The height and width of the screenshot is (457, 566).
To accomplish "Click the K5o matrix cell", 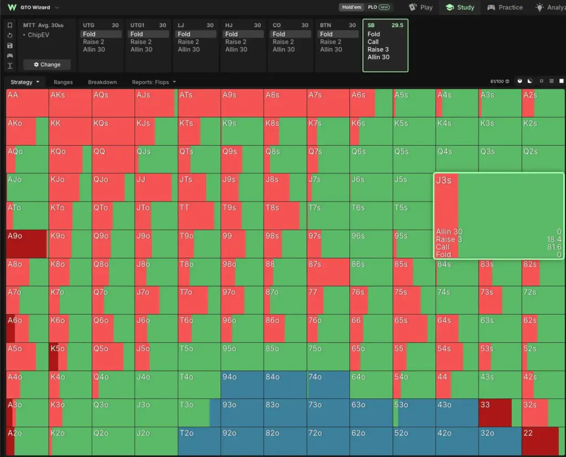I will pos(70,357).
